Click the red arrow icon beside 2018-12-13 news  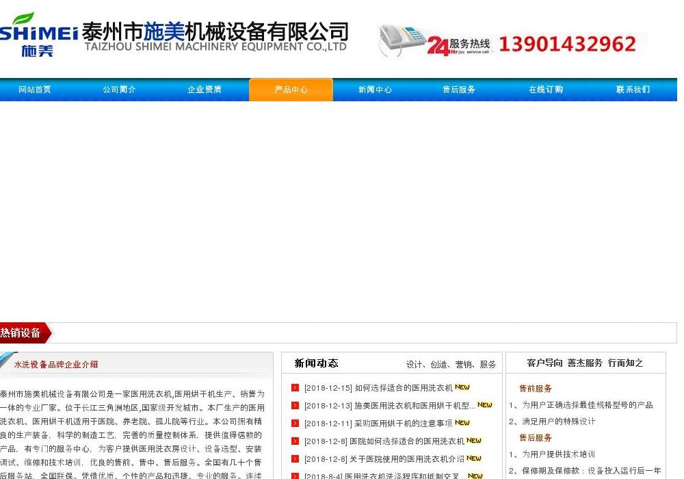coord(295,406)
